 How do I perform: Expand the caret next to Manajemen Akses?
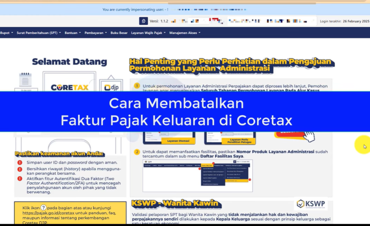tap(200, 33)
